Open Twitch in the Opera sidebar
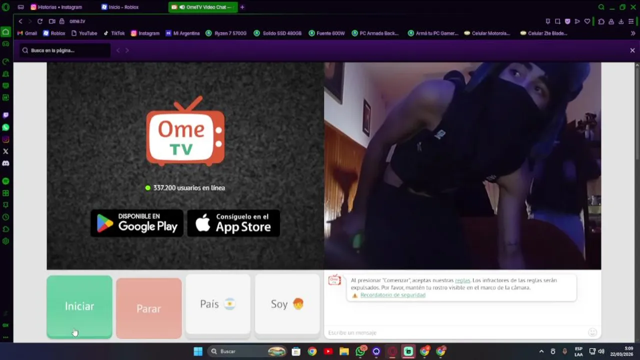640x360 pixels. point(6,115)
